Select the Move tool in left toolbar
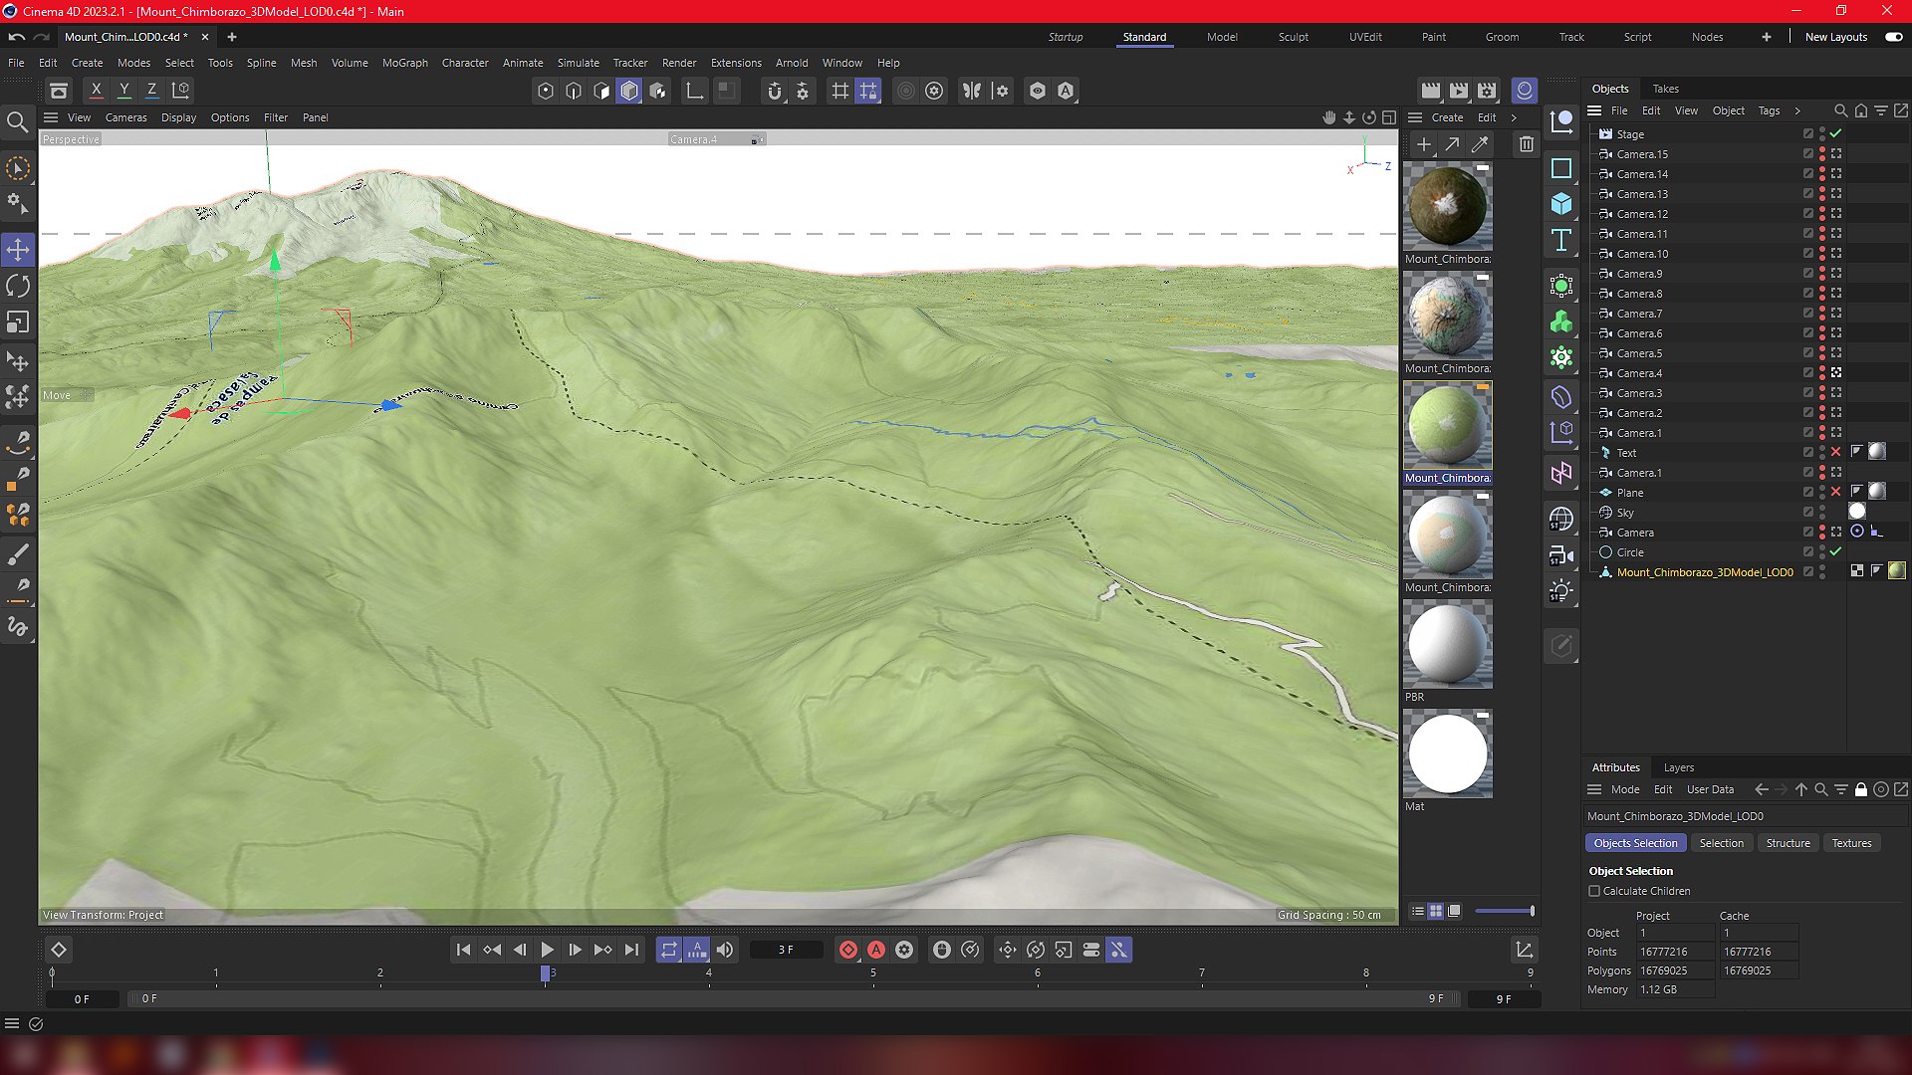The width and height of the screenshot is (1912, 1075). tap(18, 250)
